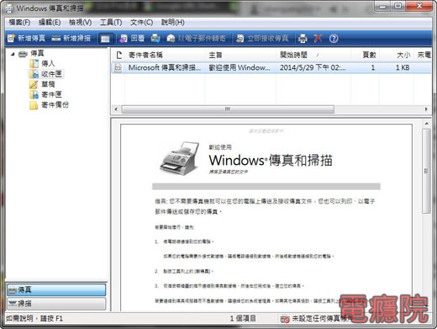Click the 寄件備份 folder icon
The width and height of the screenshot is (437, 329).
pos(34,105)
